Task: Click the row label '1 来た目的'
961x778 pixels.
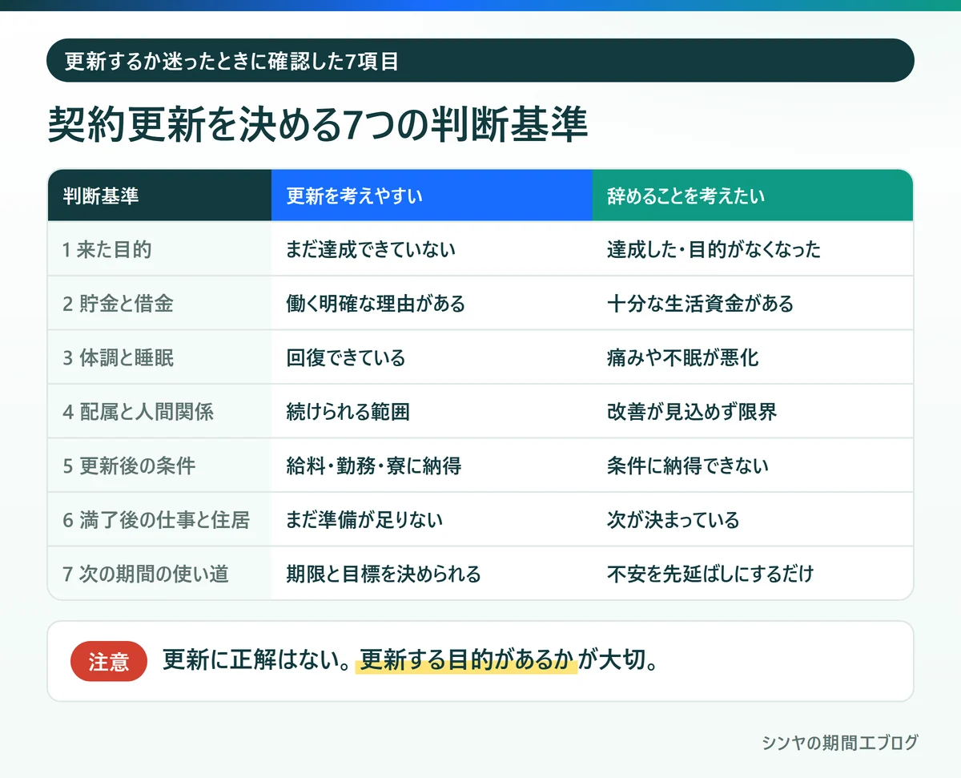Action: pyautogui.click(x=159, y=249)
